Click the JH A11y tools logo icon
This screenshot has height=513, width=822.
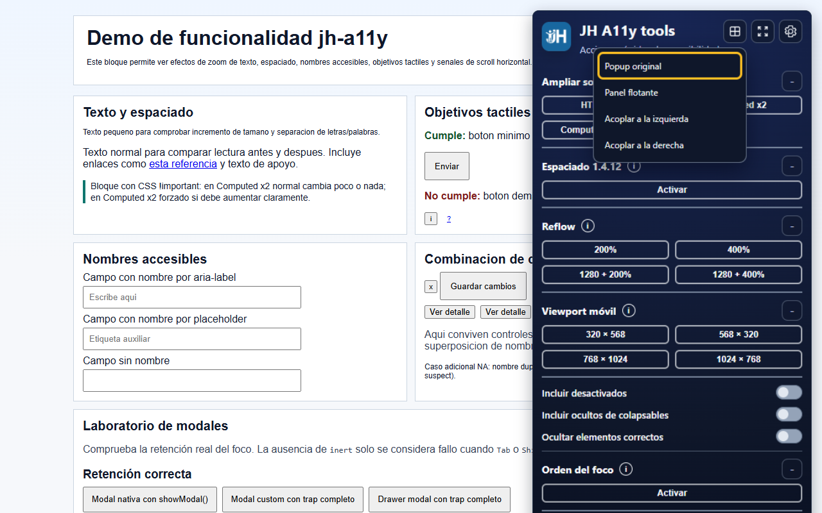coord(556,37)
